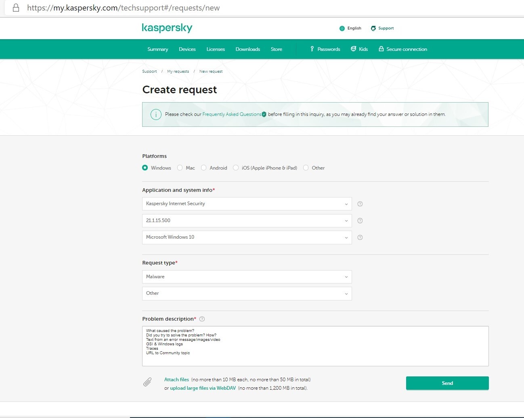Viewport: 524px width, 418px height.
Task: Open the Frequently Asked Questions link
Action: tap(232, 114)
